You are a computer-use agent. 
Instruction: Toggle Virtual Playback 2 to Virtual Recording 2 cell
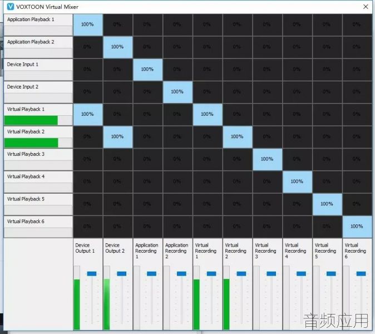tap(237, 137)
